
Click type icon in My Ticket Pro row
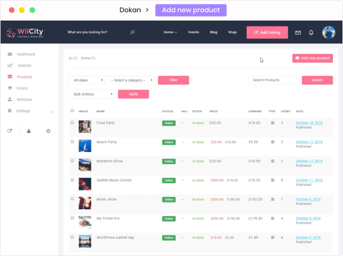tap(273, 218)
